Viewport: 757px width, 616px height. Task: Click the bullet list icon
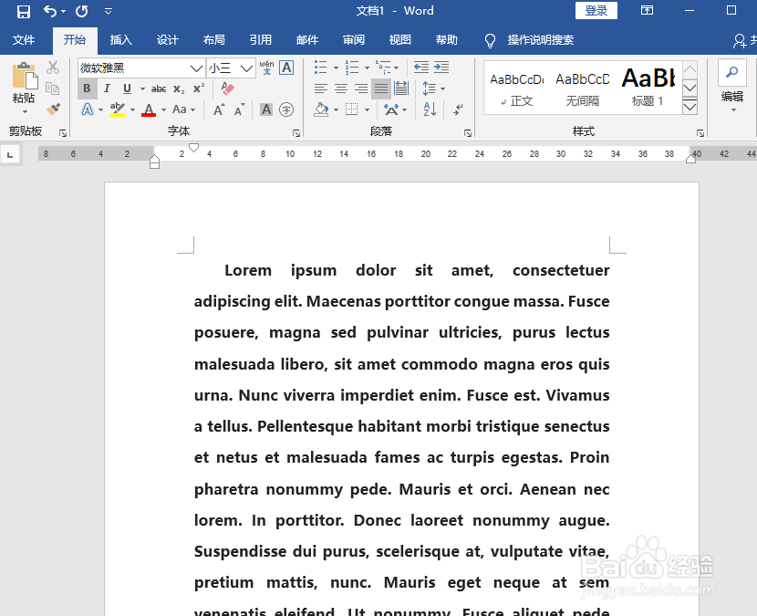coord(320,68)
